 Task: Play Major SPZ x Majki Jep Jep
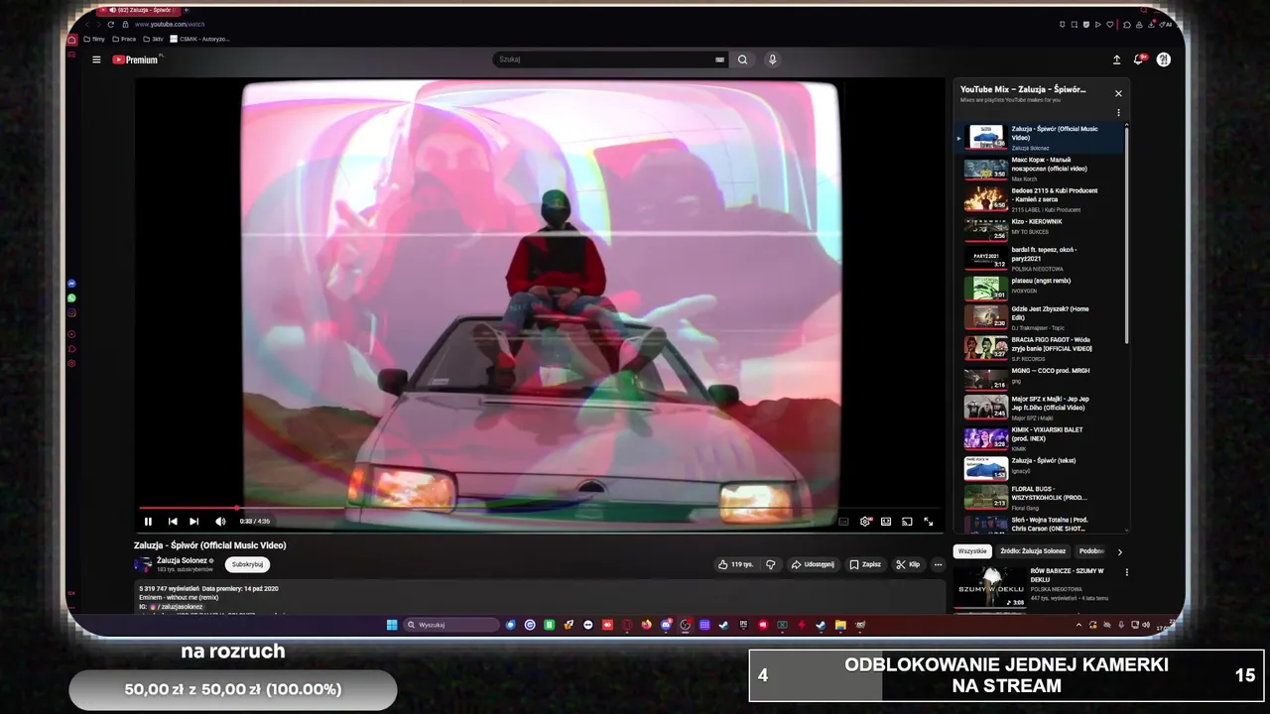pos(1042,408)
